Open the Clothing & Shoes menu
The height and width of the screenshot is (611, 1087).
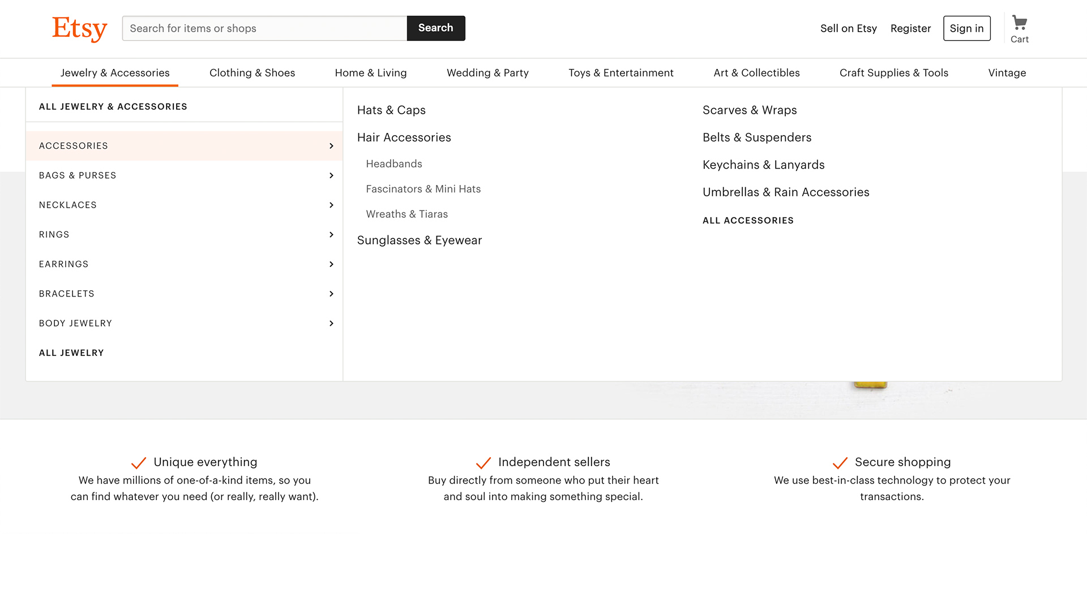(252, 73)
